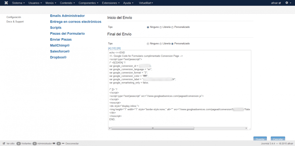Open the Emails Administrador section
The width and height of the screenshot is (295, 146).
pos(67,16)
